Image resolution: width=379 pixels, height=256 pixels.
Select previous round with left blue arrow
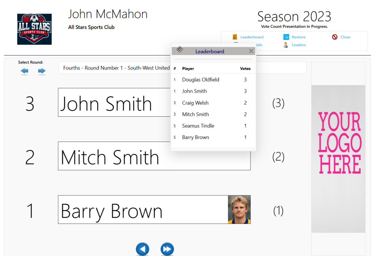[24, 71]
